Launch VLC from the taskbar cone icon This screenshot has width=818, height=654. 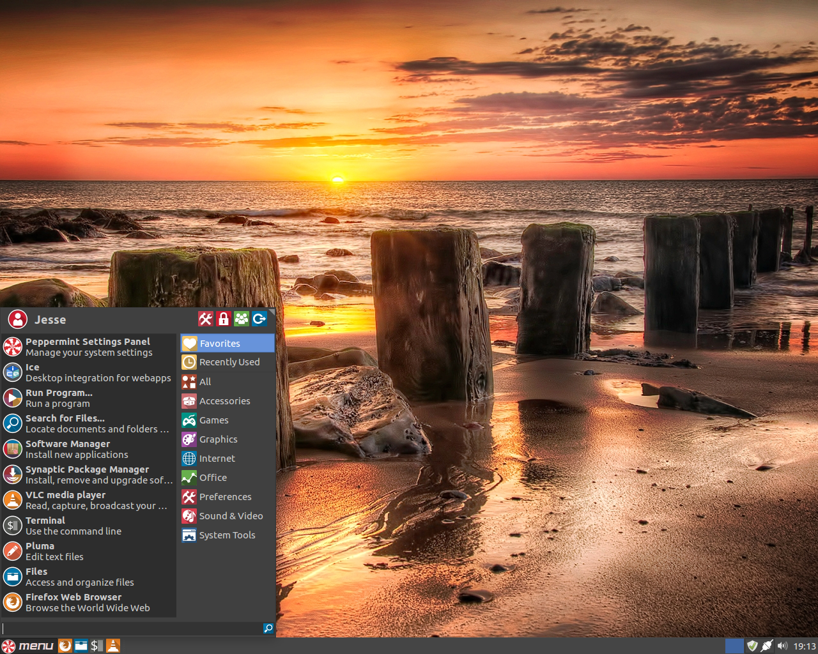(x=112, y=646)
